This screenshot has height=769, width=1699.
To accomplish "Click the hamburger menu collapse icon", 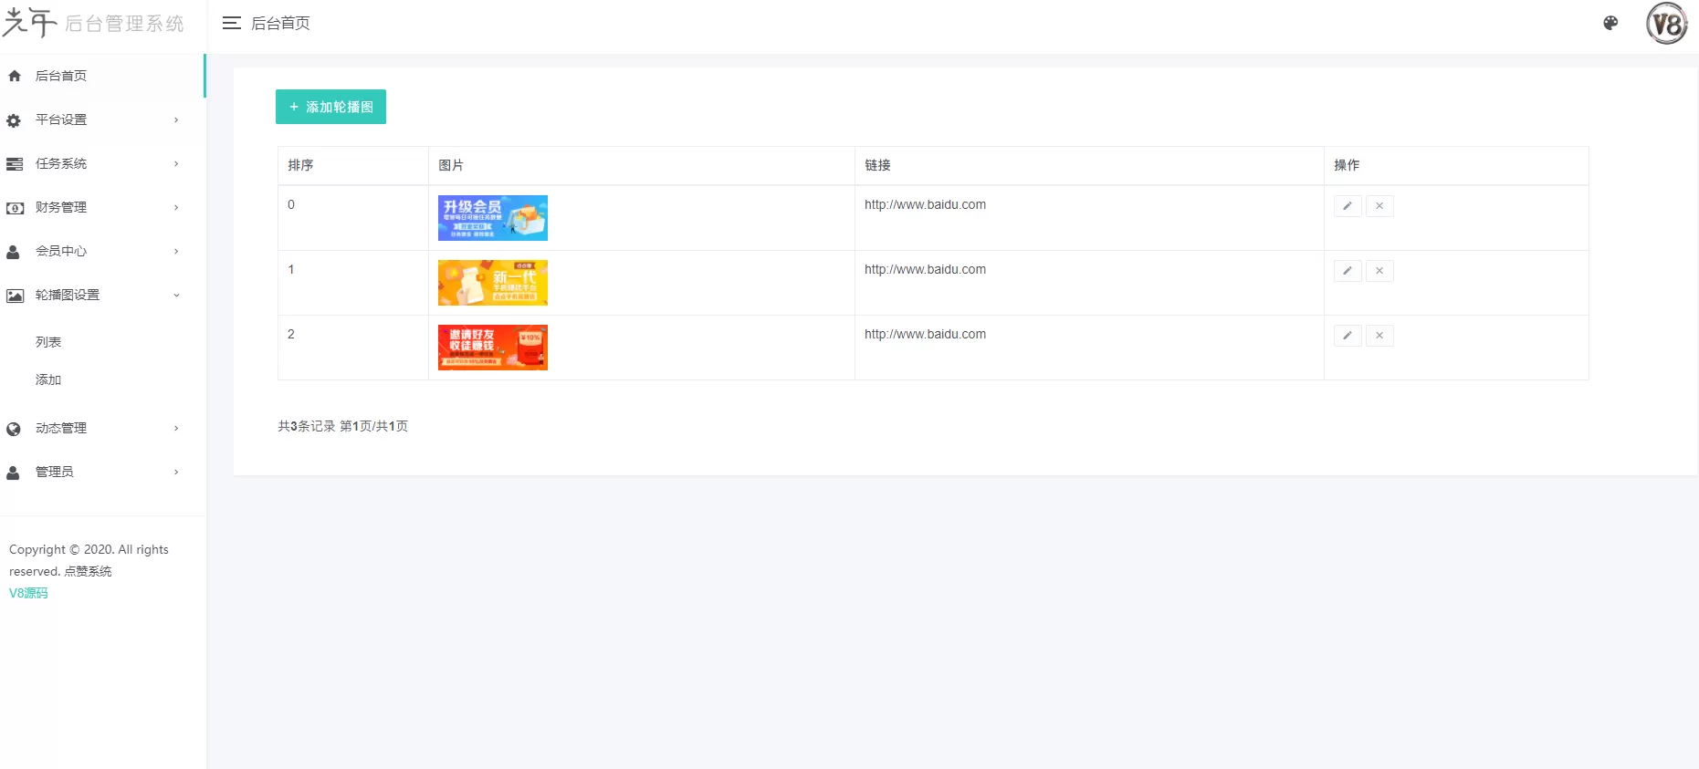I will (231, 23).
